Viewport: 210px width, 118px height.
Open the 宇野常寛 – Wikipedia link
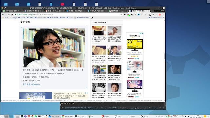click(x=31, y=84)
